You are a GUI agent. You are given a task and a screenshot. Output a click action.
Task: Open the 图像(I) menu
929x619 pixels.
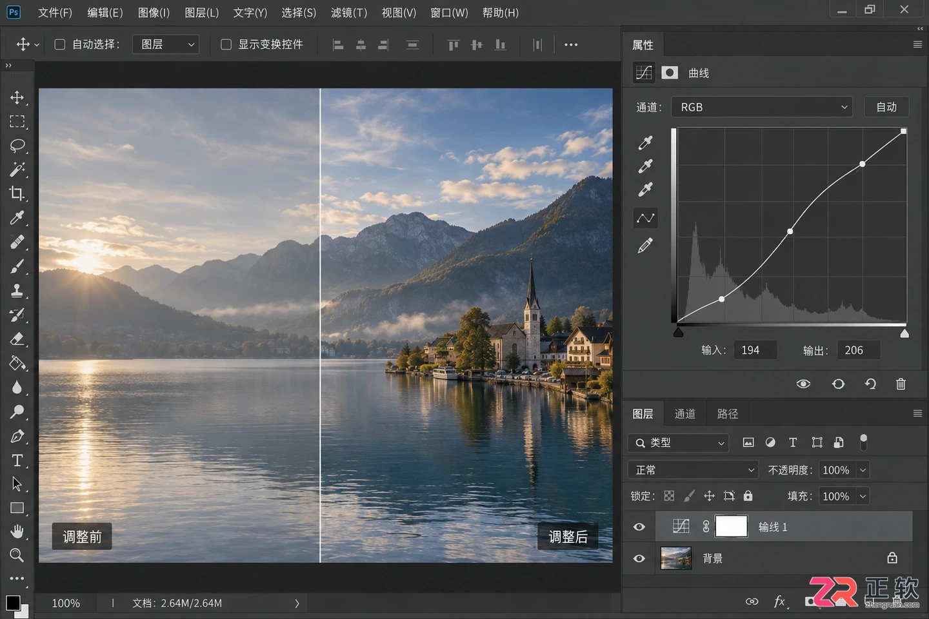[x=154, y=13]
